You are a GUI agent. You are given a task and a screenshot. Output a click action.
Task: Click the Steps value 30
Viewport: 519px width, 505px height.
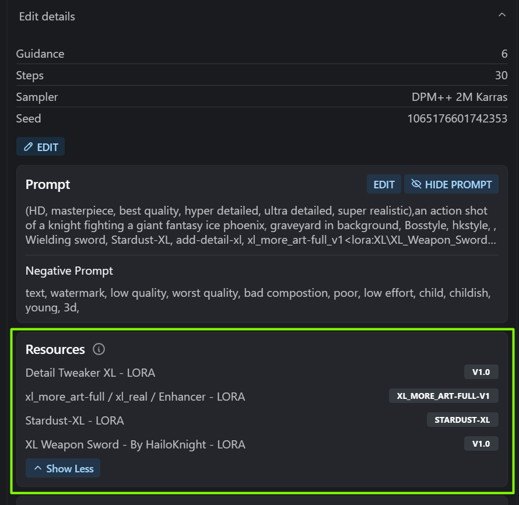502,75
